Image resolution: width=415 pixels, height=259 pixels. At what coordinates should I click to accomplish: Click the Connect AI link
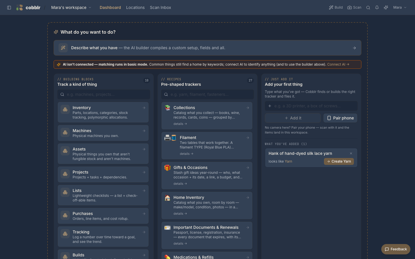pyautogui.click(x=338, y=64)
